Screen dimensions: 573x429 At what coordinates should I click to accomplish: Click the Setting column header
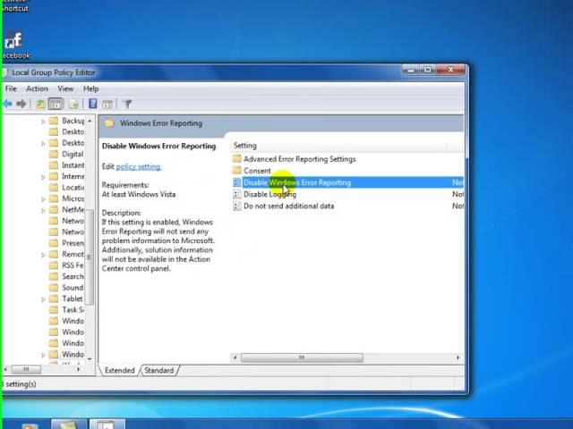pyautogui.click(x=244, y=146)
